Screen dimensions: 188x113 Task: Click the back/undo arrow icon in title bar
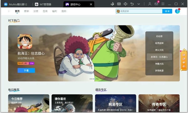pos(132,4)
